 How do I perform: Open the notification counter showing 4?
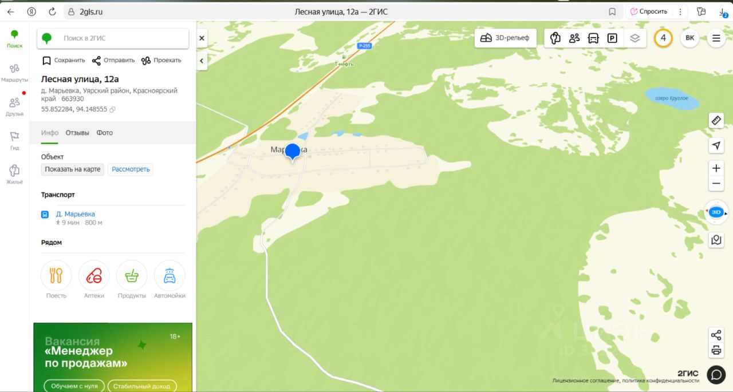[663, 38]
